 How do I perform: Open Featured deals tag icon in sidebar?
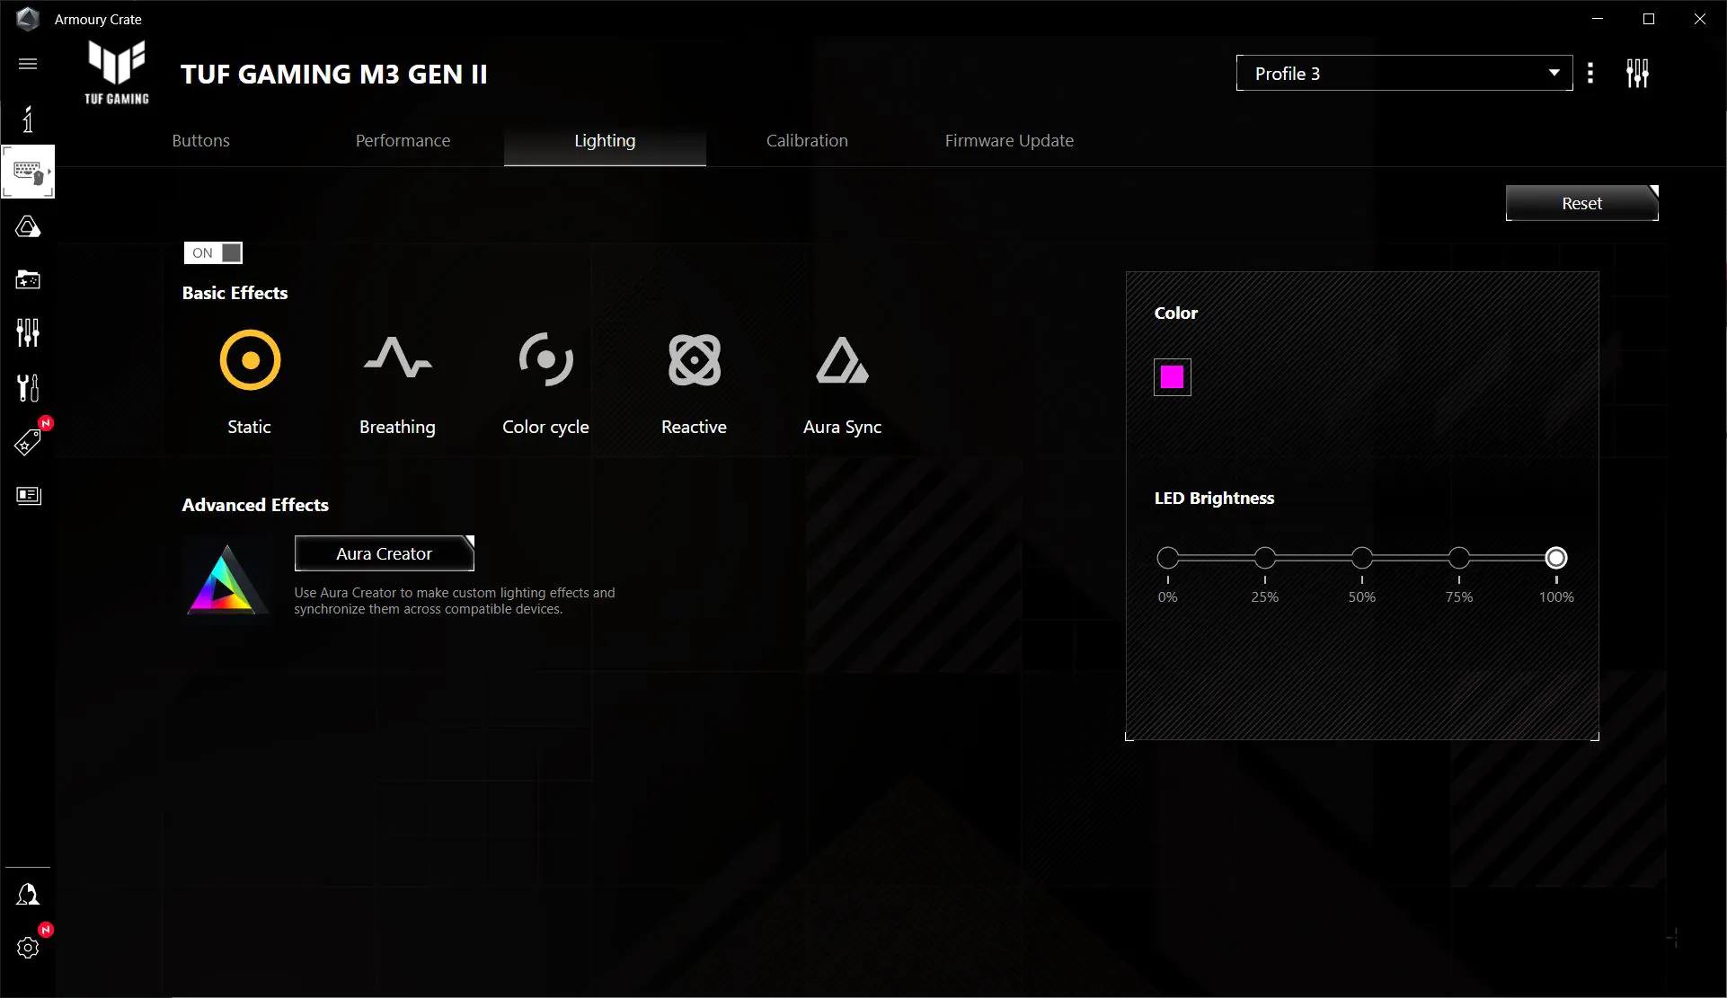tap(28, 442)
